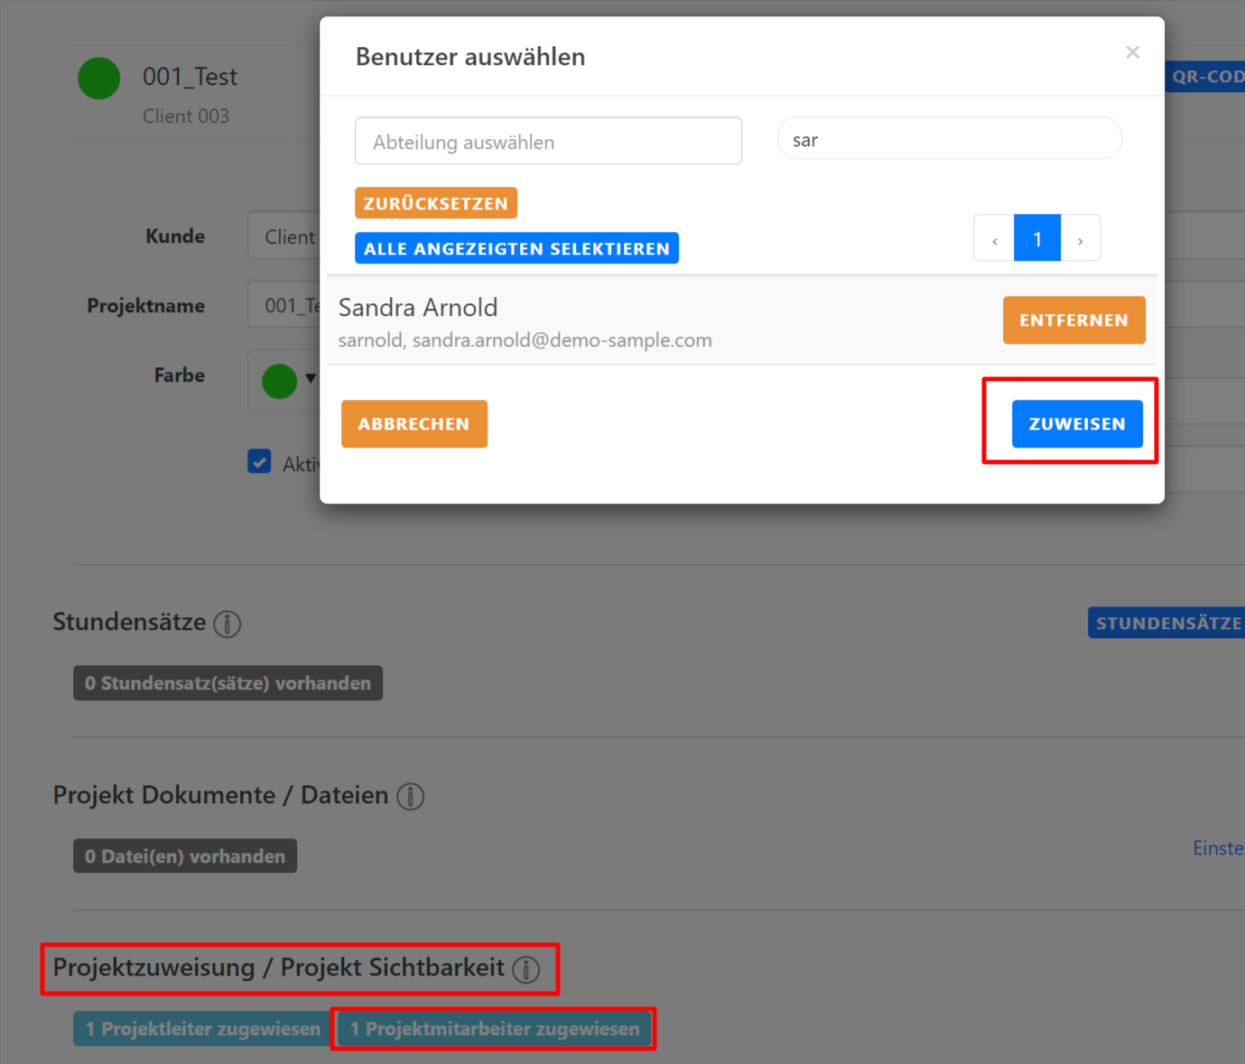Open the 1 Projektleiter zugewiesen badge

(202, 1029)
